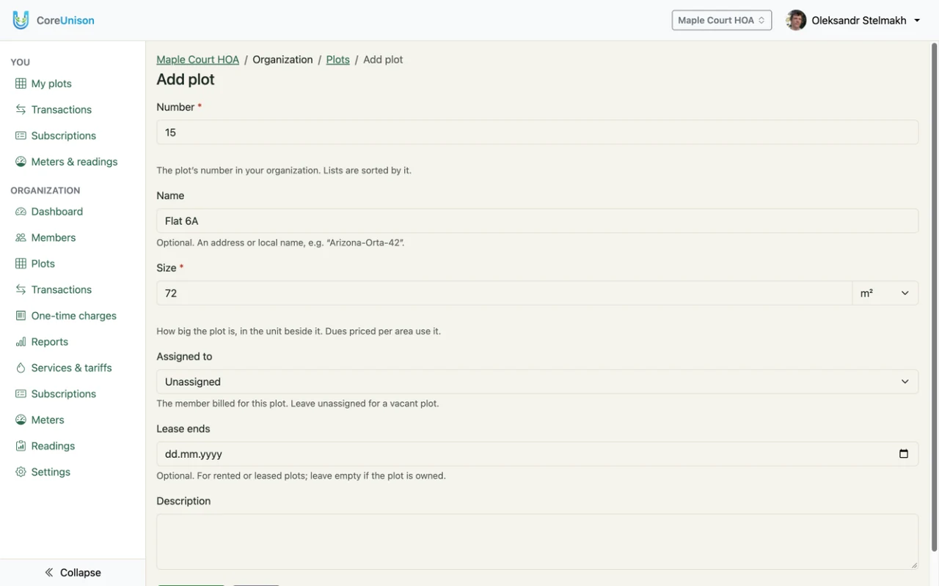
Task: Click the personal Subscriptions card icon
Action: pyautogui.click(x=21, y=136)
